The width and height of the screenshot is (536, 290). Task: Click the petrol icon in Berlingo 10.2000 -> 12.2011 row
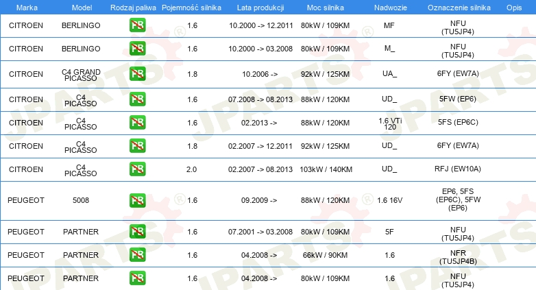[x=137, y=25]
